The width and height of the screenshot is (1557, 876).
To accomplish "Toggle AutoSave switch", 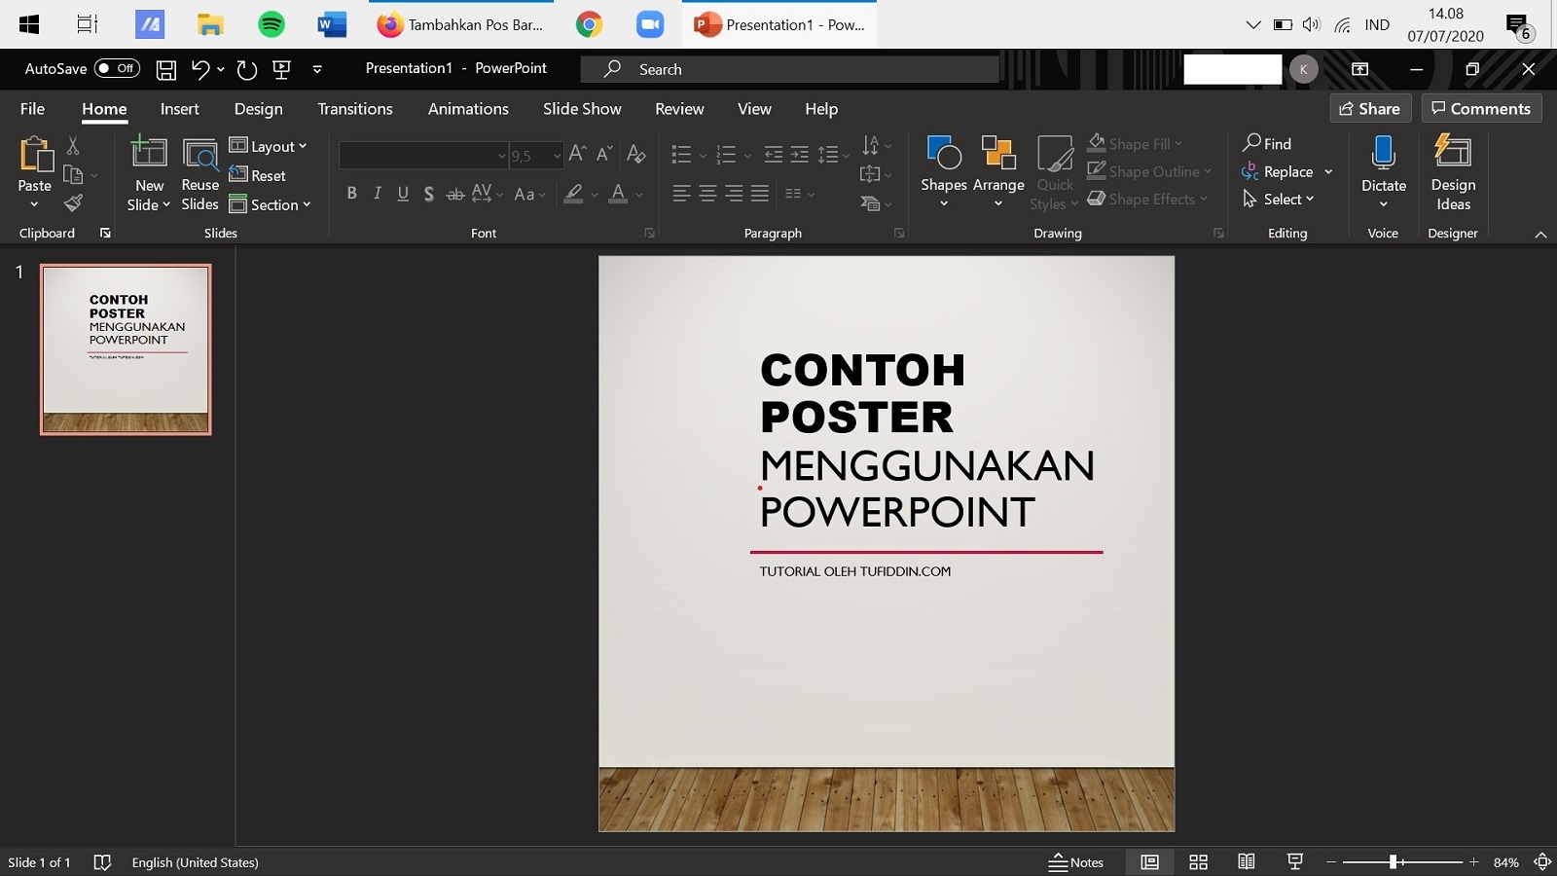I will 117,69.
